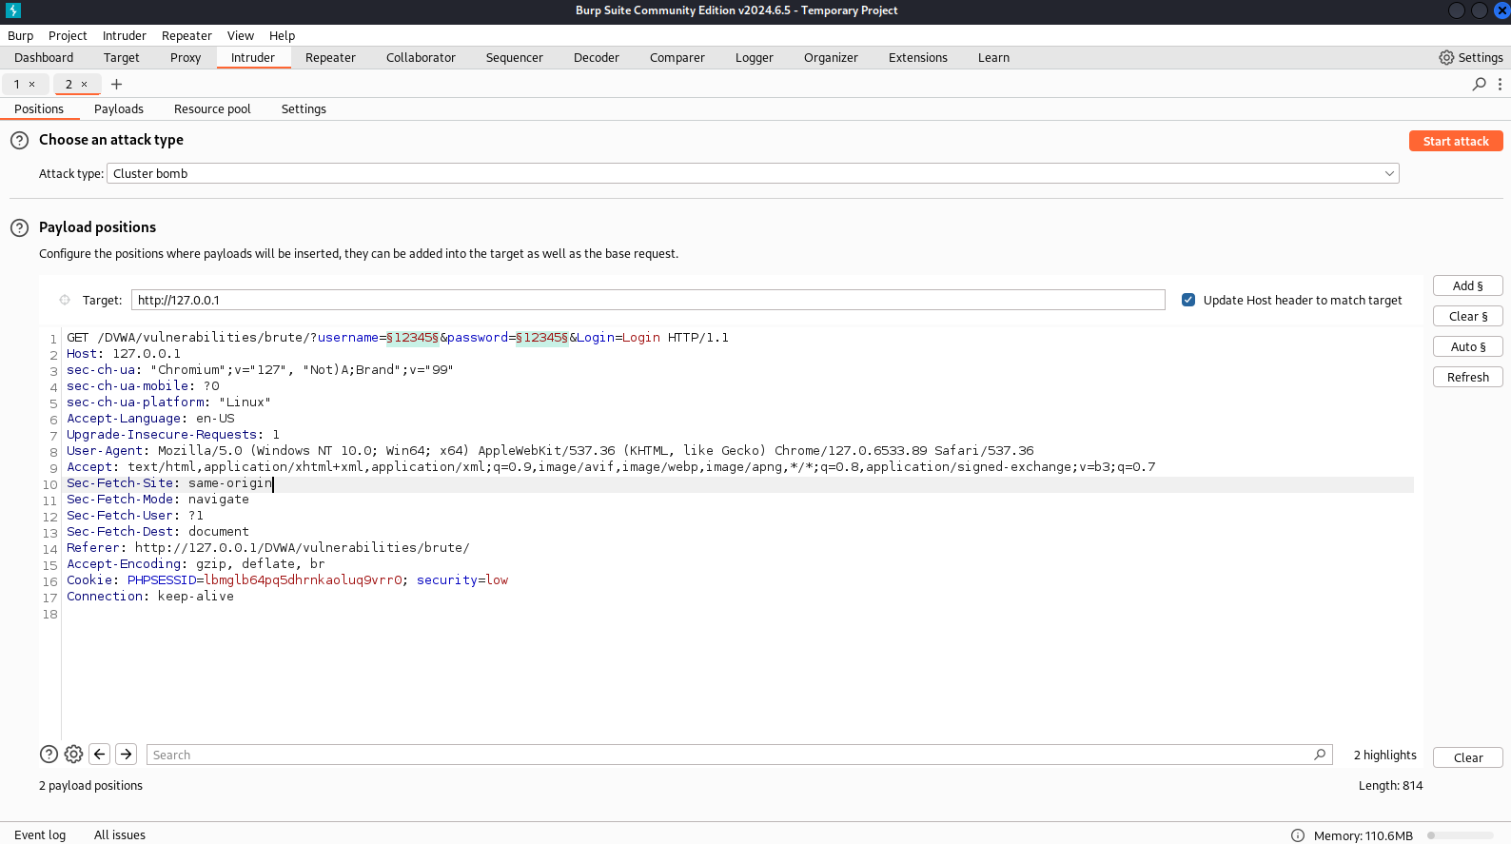Switch to the Learn tab

coord(994,58)
